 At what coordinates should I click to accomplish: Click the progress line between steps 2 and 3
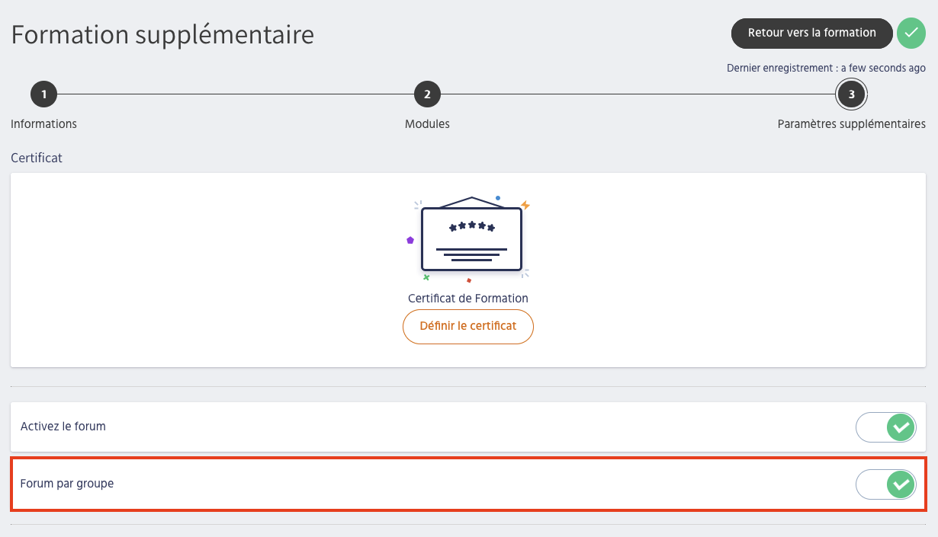point(639,94)
